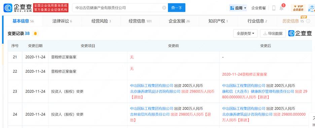
Task: Click the VIP member service badge
Action: click(x=298, y=8)
